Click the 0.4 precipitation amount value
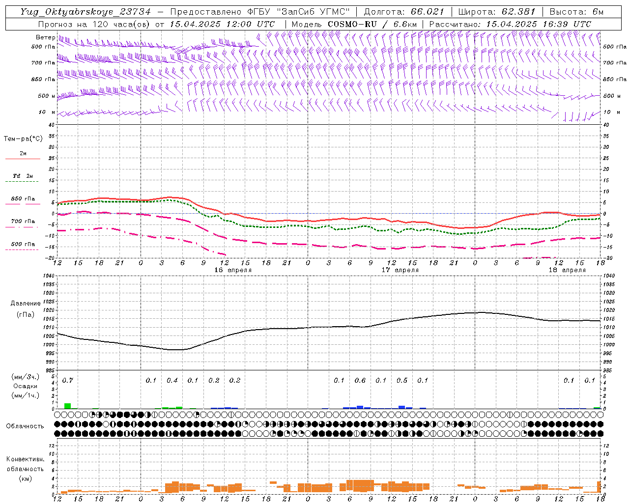The image size is (629, 503). tap(172, 381)
